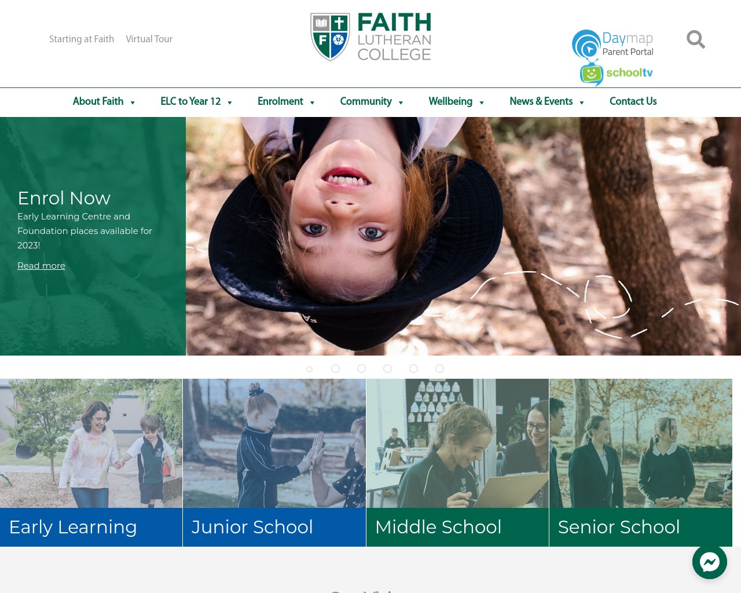741x593 pixels.
Task: Select the fourth carousel dot
Action: click(387, 368)
